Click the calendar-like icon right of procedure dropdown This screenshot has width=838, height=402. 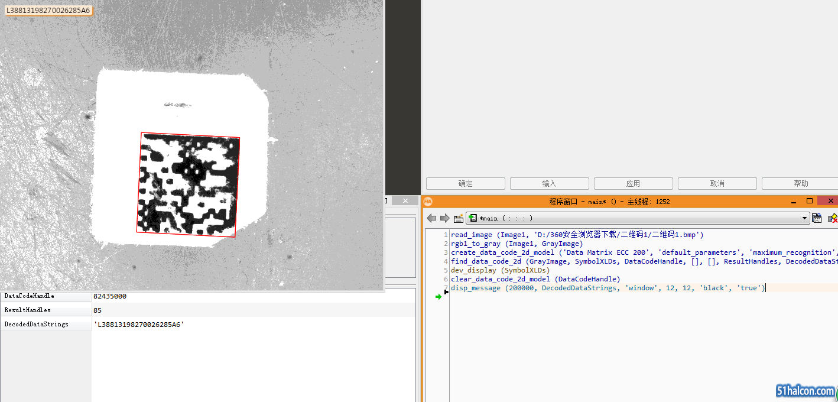pos(817,218)
